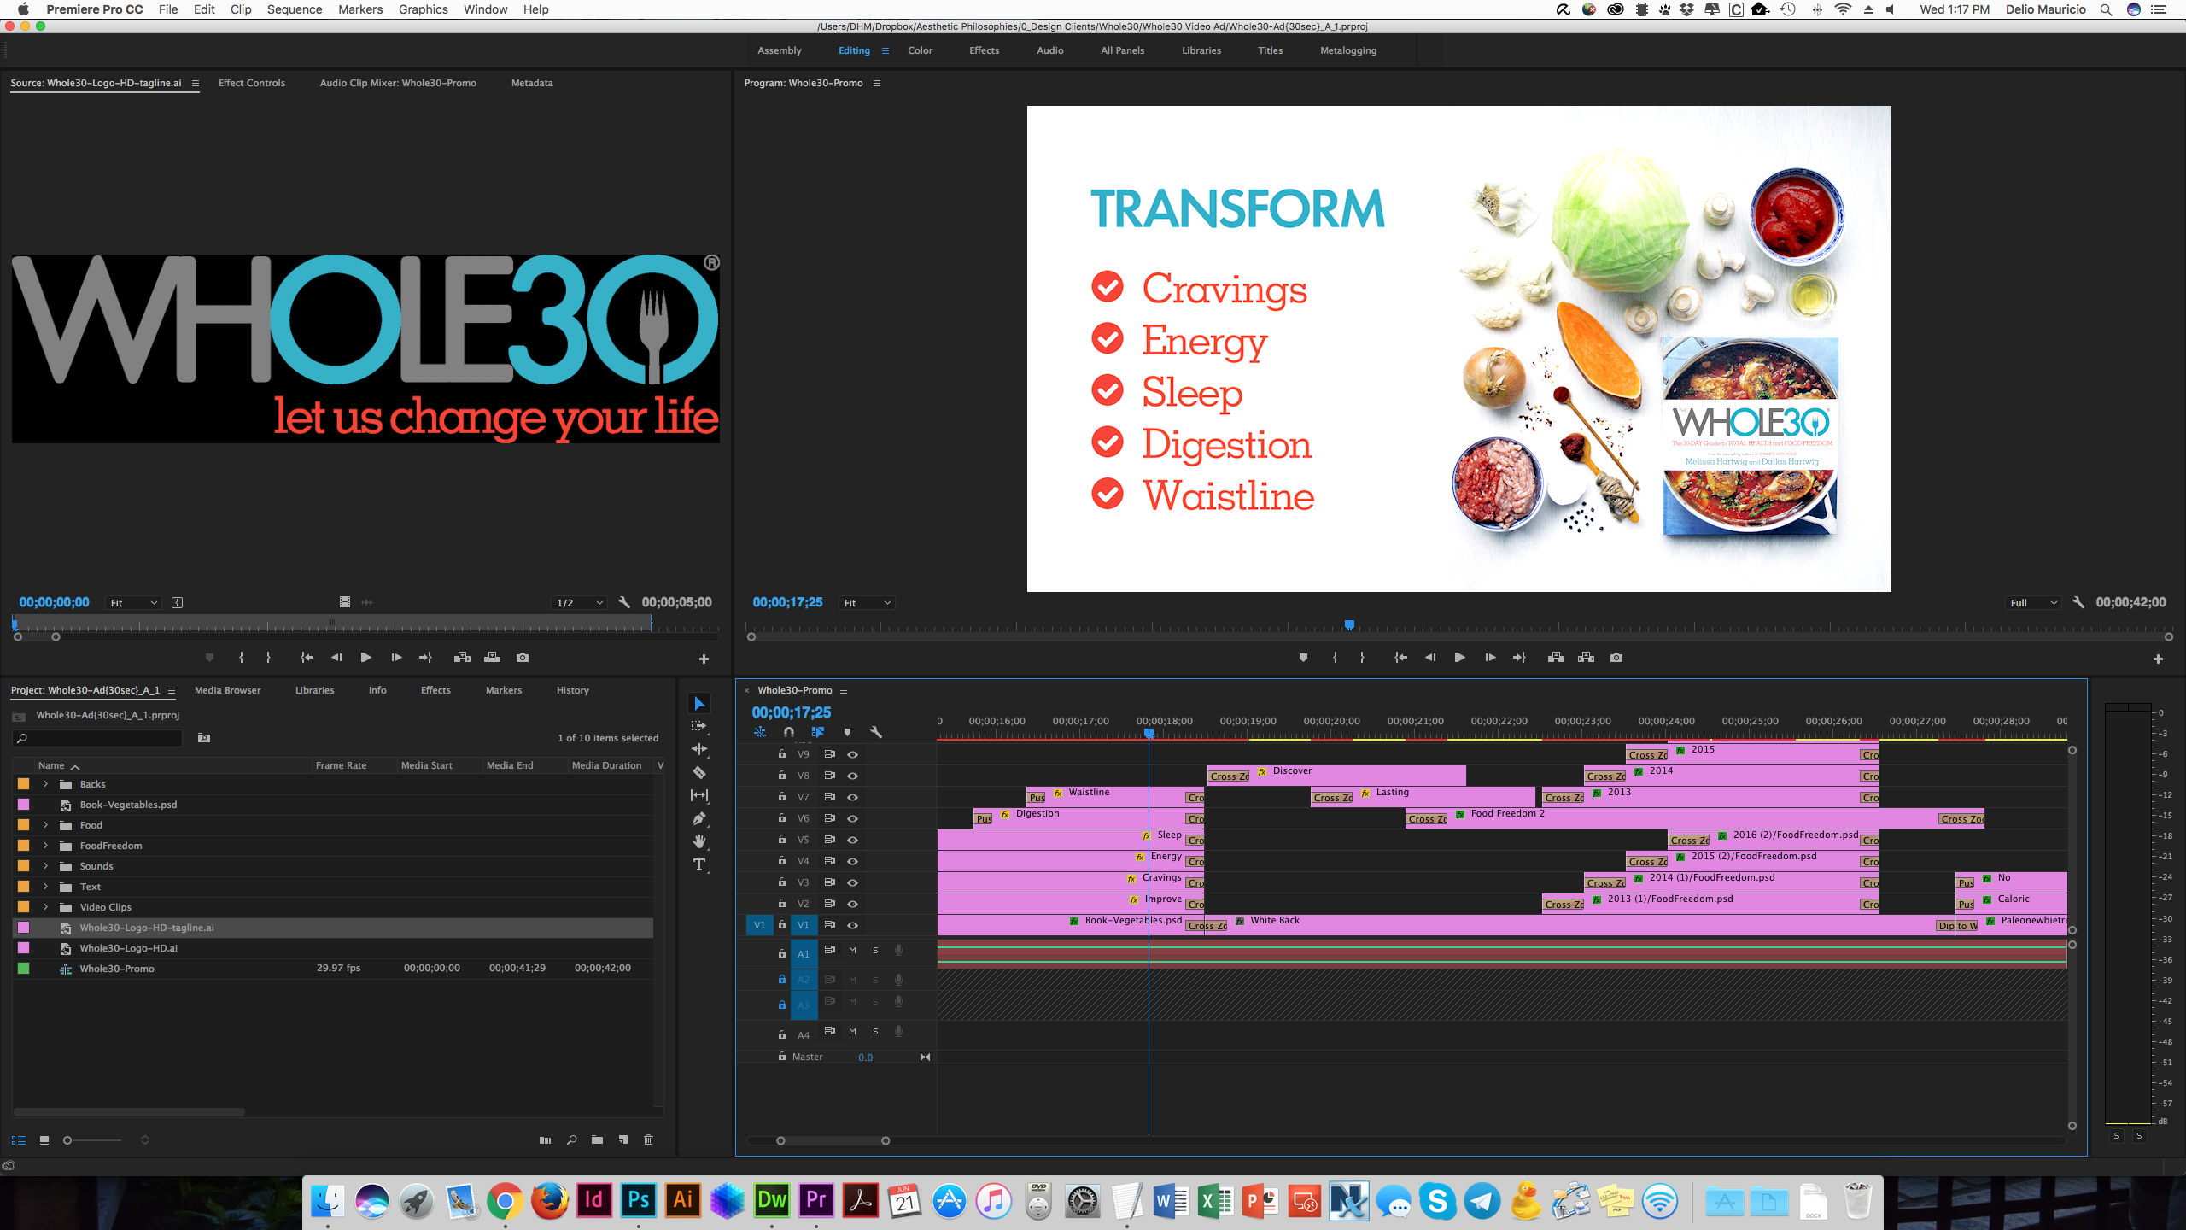Select the Selection arrow tool

[699, 704]
